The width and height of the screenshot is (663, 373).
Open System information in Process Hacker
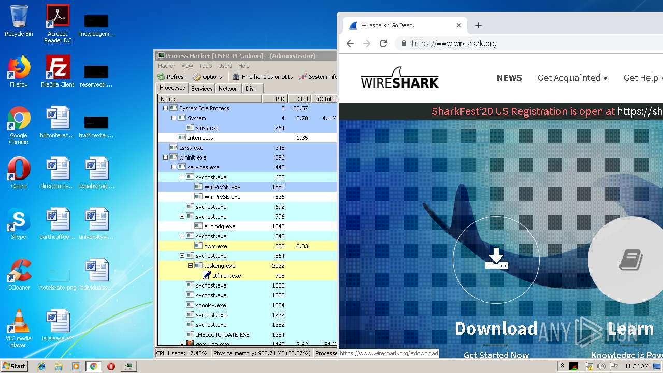coord(318,77)
